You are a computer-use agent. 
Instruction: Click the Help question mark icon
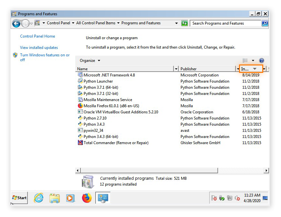coord(262,60)
